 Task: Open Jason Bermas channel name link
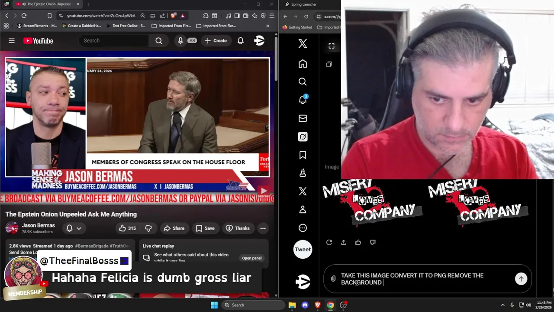click(x=39, y=225)
